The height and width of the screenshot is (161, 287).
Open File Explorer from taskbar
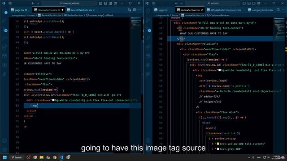pos(42,157)
